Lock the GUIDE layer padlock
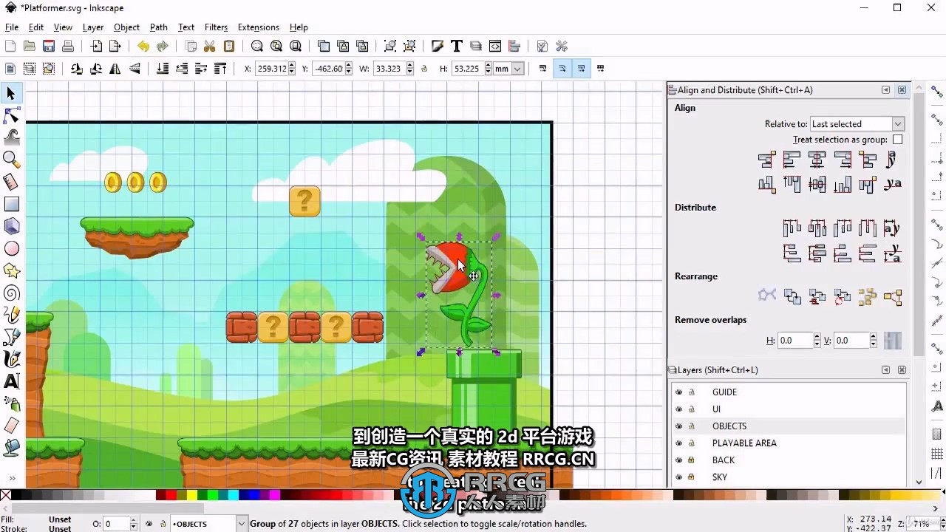This screenshot has height=532, width=946. tap(692, 392)
